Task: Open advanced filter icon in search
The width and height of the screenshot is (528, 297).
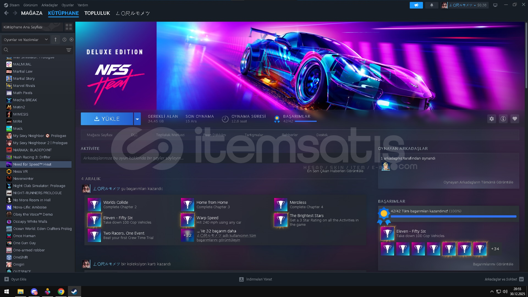Action: (x=68, y=50)
